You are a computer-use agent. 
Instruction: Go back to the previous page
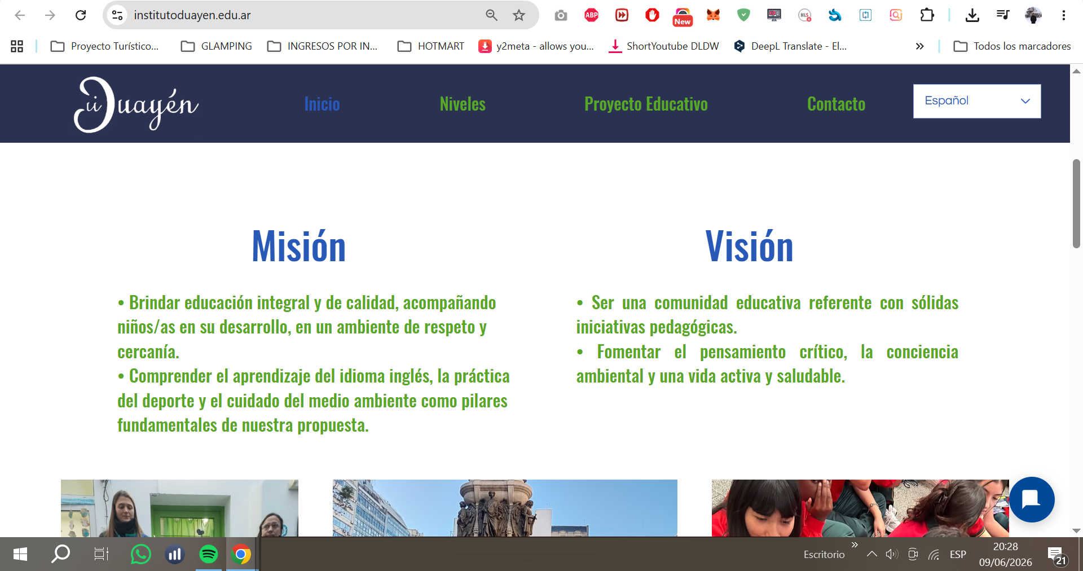click(20, 15)
